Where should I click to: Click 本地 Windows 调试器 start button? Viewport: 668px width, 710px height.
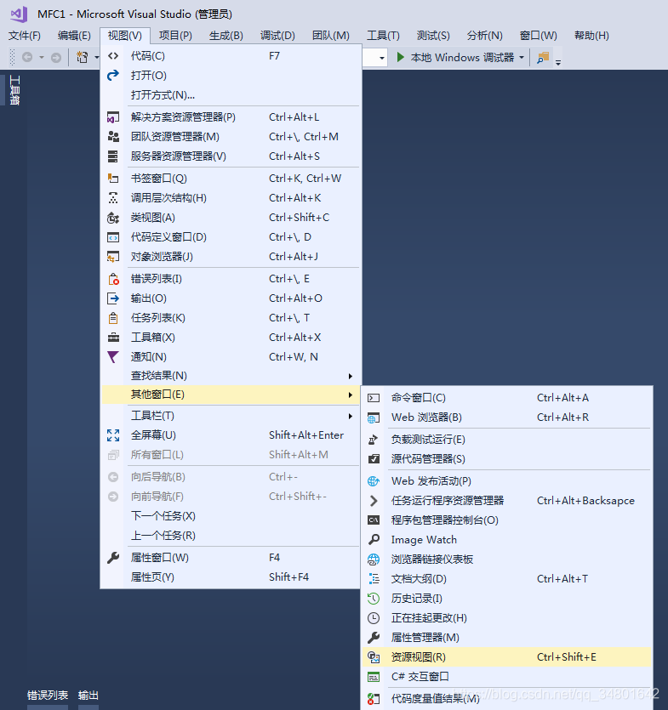click(456, 58)
